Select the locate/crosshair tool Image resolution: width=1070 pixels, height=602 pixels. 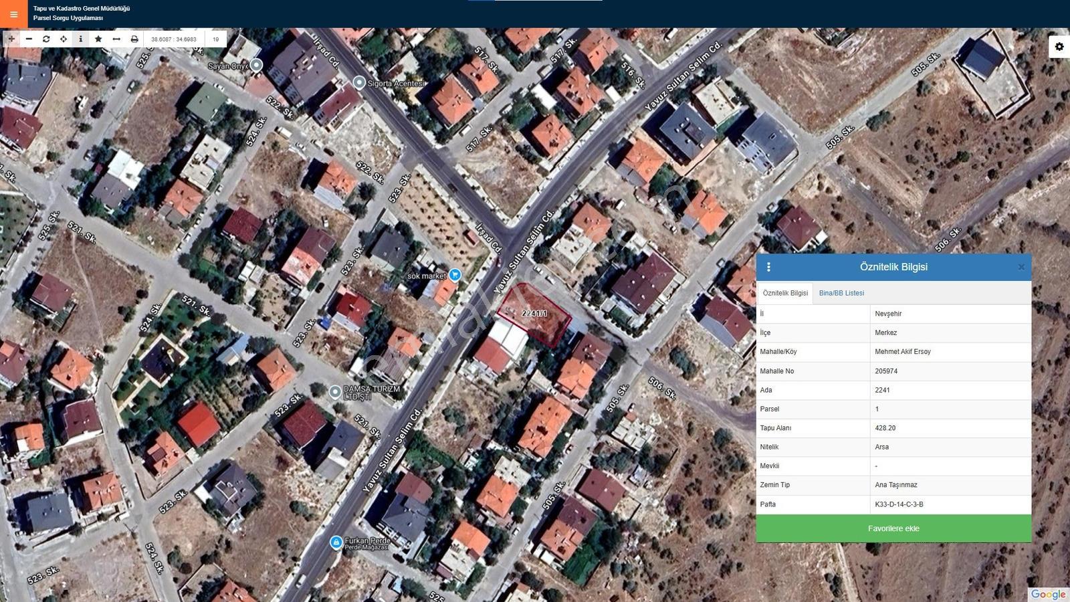click(64, 39)
